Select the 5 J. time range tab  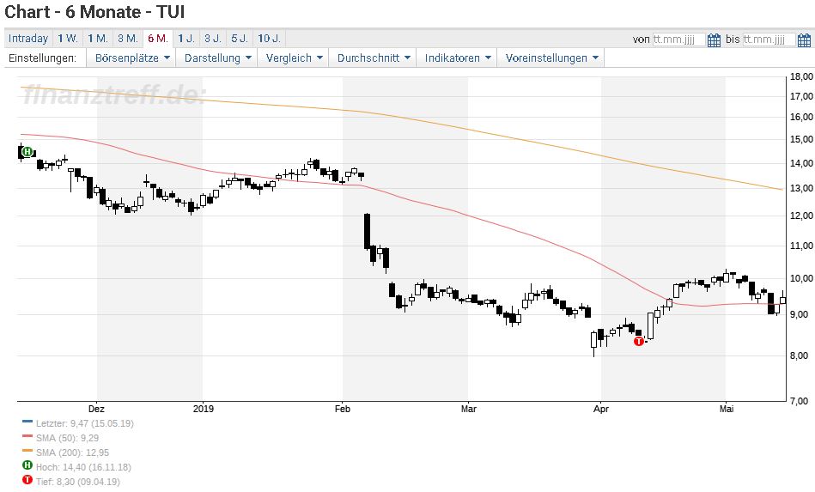(x=240, y=39)
